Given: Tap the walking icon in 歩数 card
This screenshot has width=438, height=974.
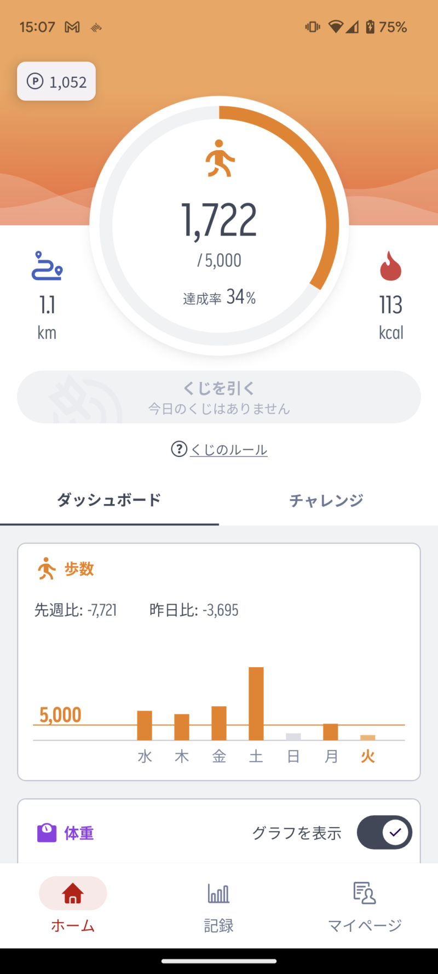Looking at the screenshot, I should 47,569.
